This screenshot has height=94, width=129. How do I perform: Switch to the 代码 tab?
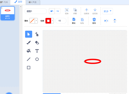point(4,2)
